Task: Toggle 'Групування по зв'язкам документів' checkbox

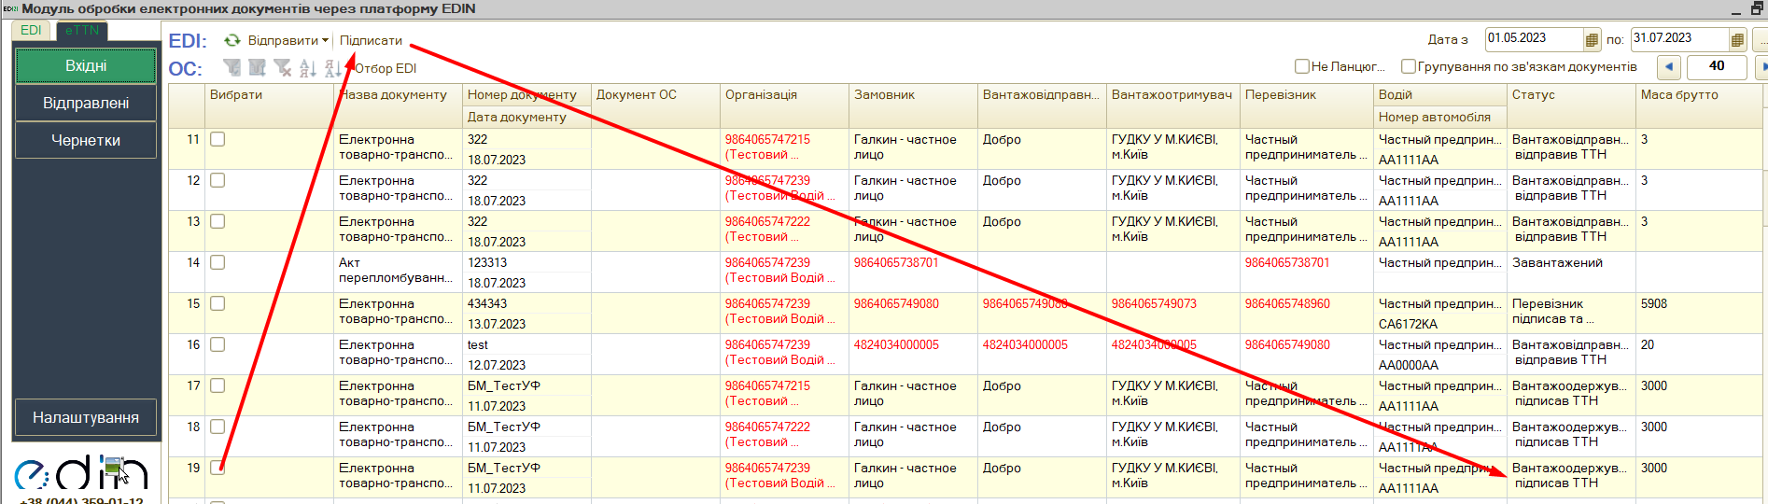Action: click(1409, 66)
